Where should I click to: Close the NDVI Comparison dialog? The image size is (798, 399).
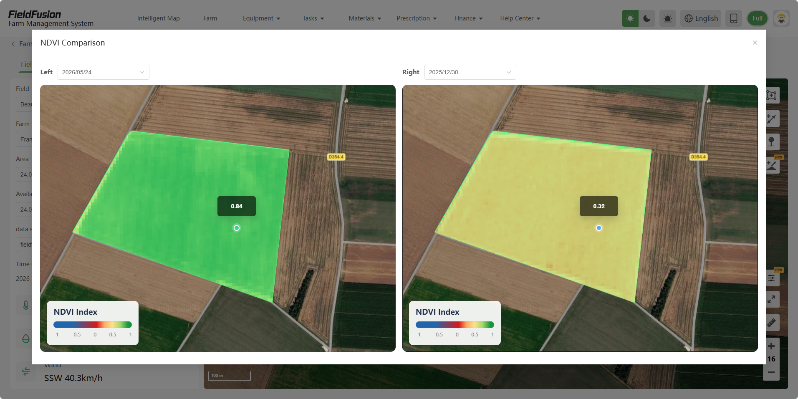click(755, 43)
